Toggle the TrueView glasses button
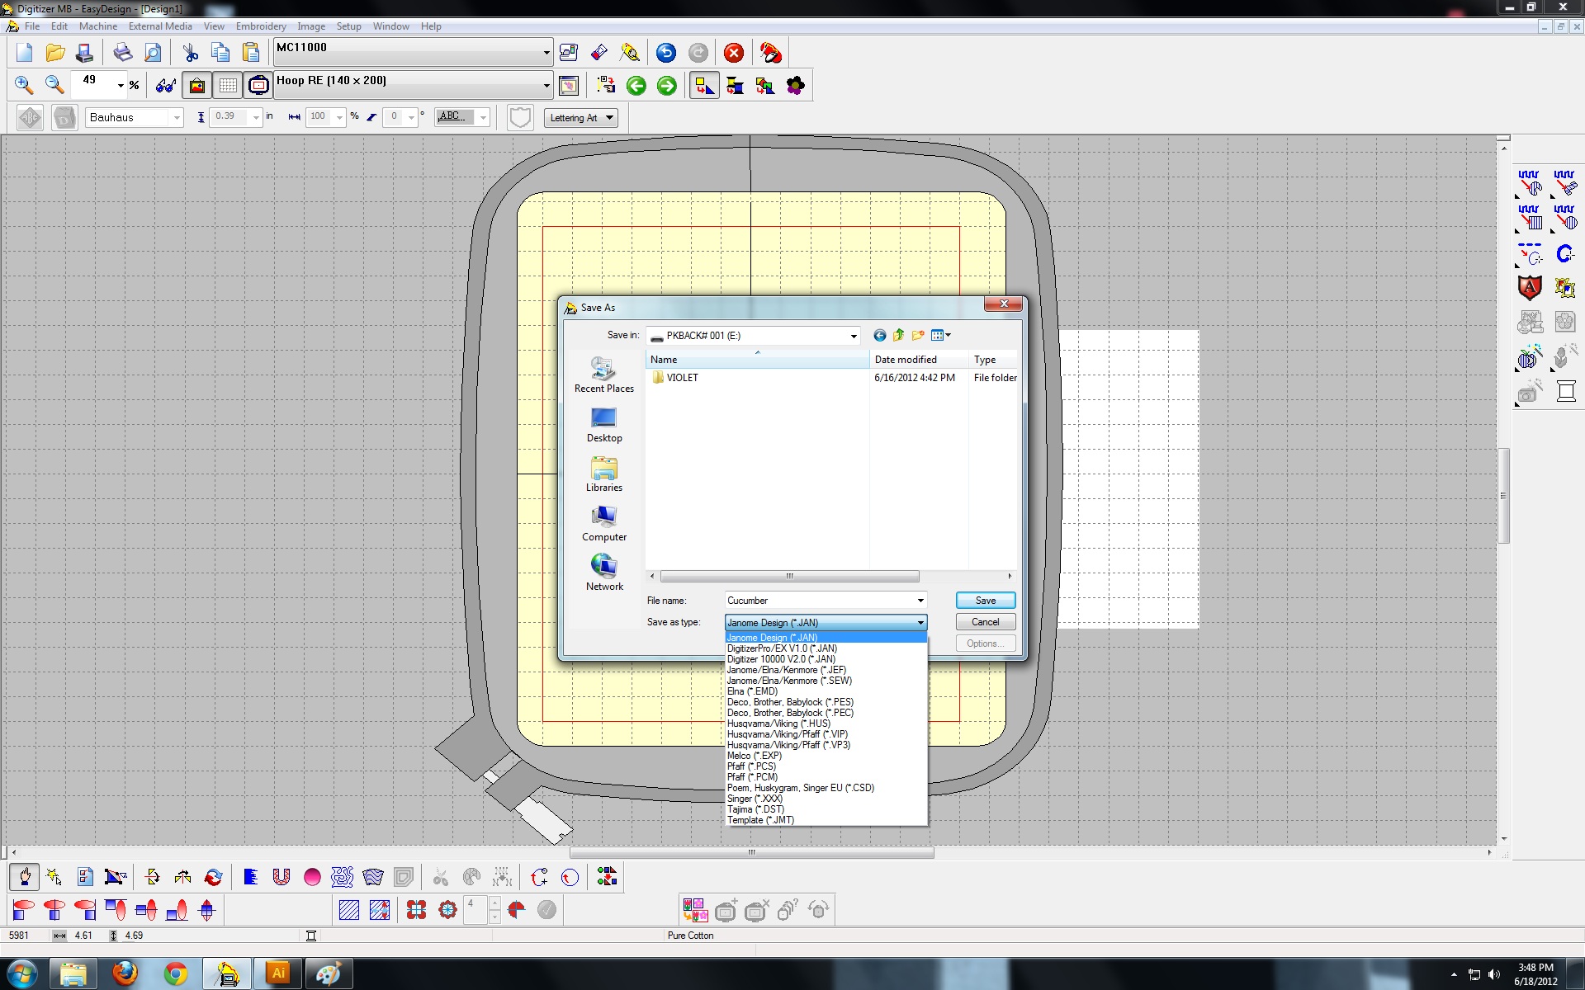 click(166, 85)
